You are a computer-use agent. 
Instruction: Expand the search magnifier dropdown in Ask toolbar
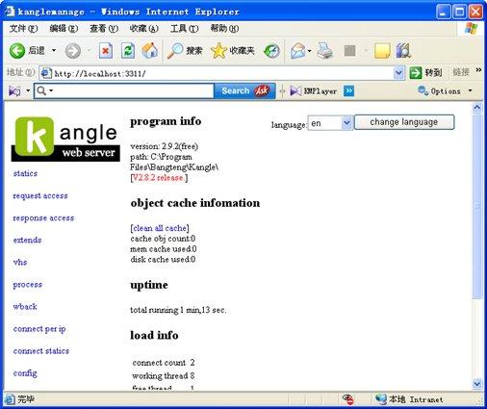[x=51, y=91]
